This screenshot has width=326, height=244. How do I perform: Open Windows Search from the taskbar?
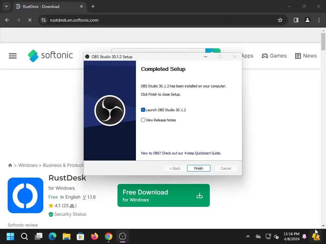pyautogui.click(x=24, y=236)
